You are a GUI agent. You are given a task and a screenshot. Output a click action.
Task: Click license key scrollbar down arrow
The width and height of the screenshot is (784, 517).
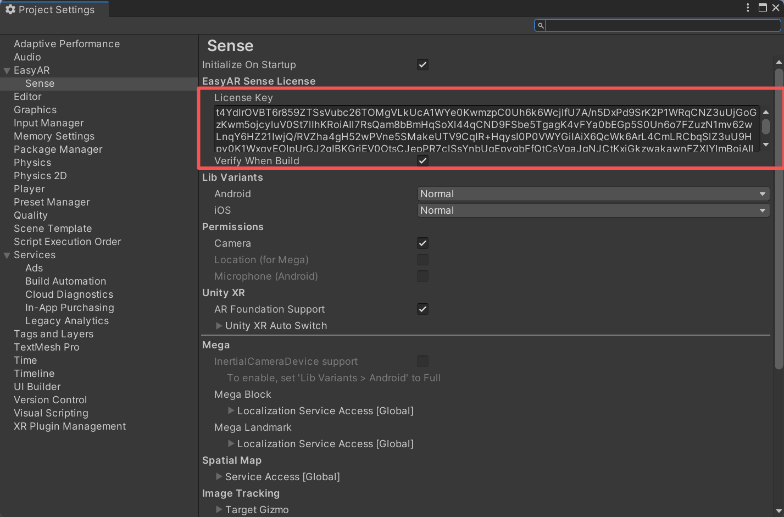point(766,145)
